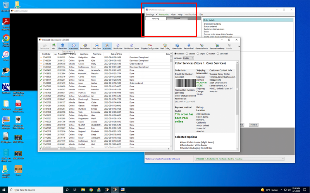The image size is (310, 193).
Task: Toggle the Auto Check toolbar icon
Action: (x=73, y=46)
